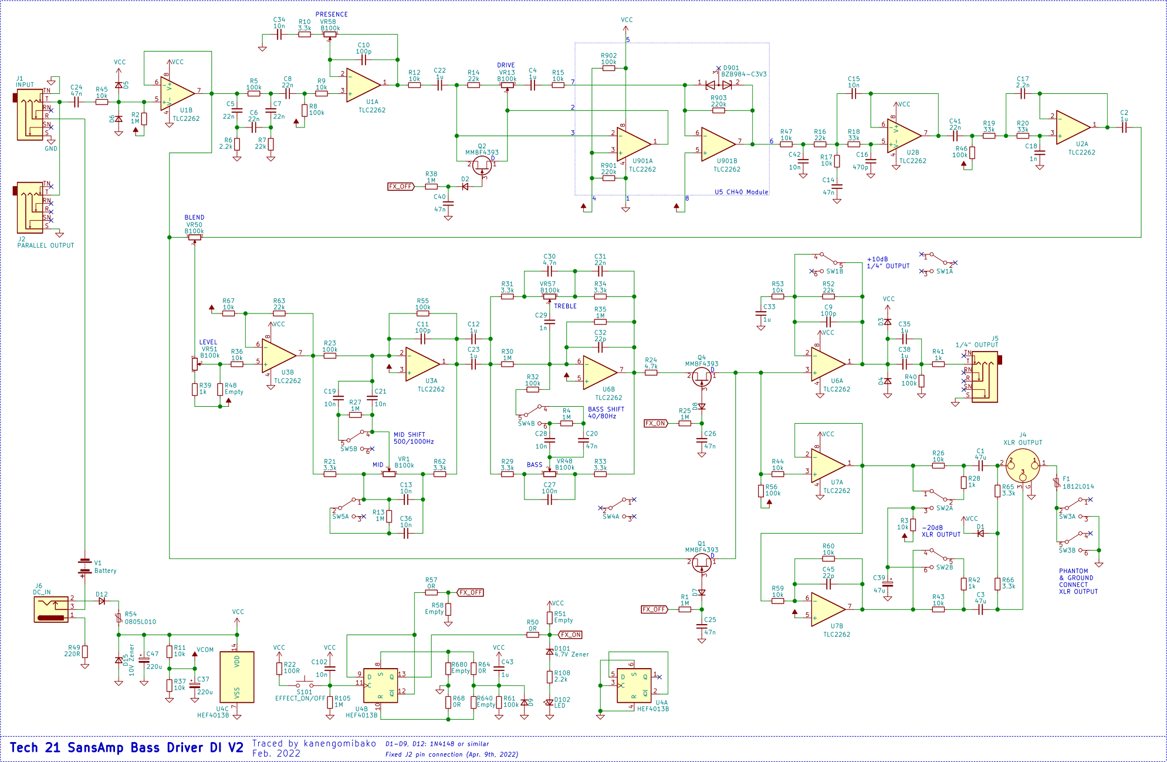Viewport: 1167px width, 762px height.
Task: Click the "Traced by kanengomibako" credit text
Action: coord(314,743)
